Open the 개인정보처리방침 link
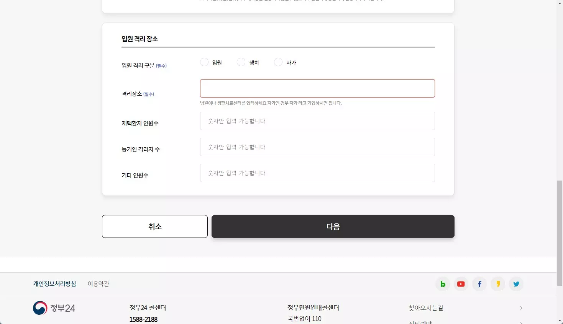 pos(54,284)
